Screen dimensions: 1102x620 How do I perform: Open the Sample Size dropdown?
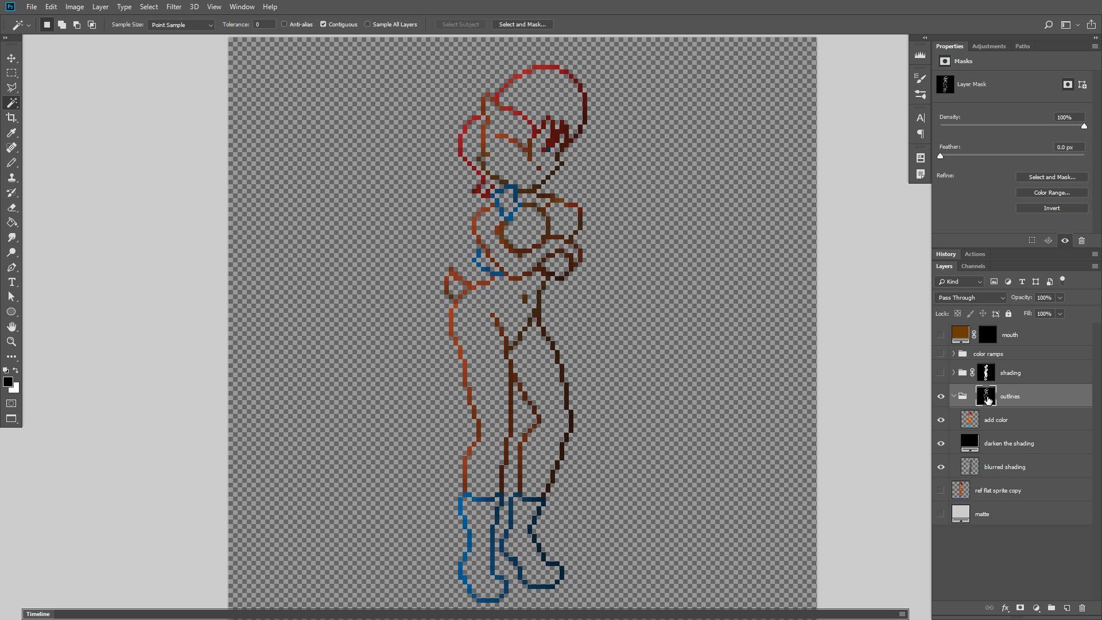[x=181, y=25]
